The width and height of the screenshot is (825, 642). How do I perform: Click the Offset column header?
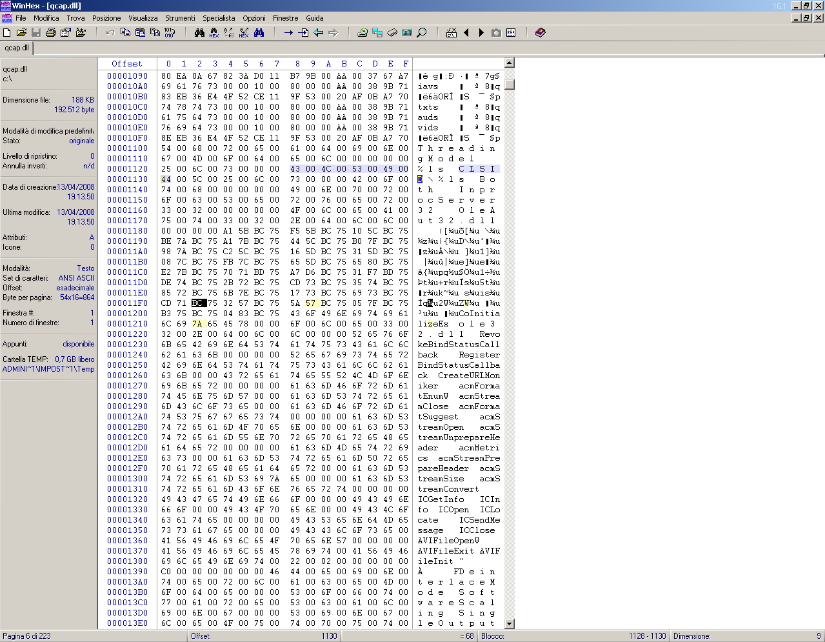[x=127, y=64]
